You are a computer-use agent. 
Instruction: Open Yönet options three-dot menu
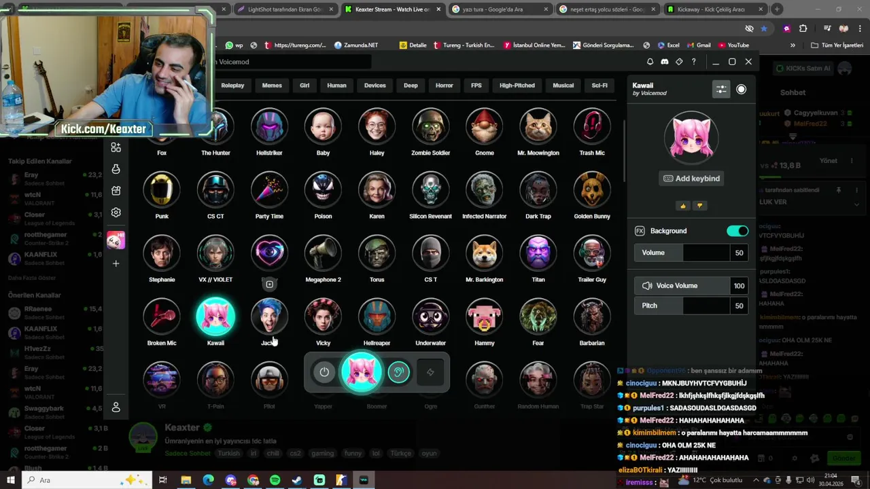[852, 161]
